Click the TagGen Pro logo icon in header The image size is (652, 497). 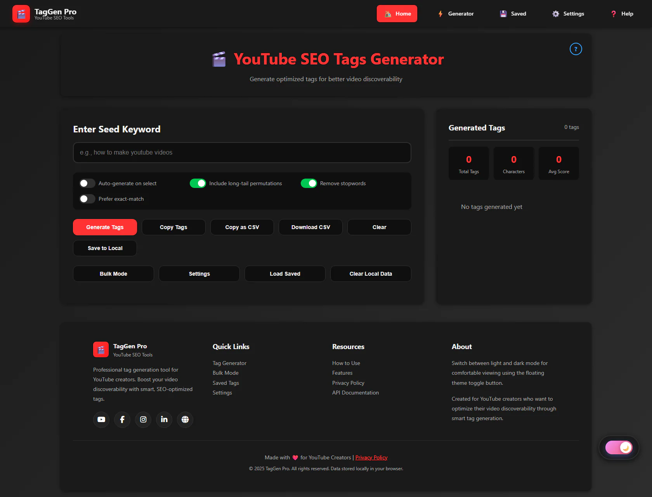pos(21,14)
